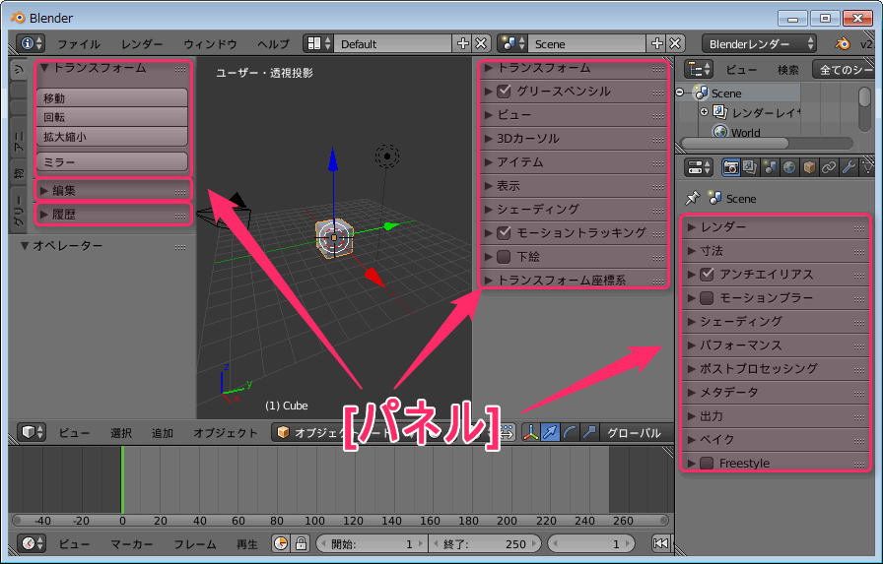Open the Info editor type selector icon

coord(31,43)
